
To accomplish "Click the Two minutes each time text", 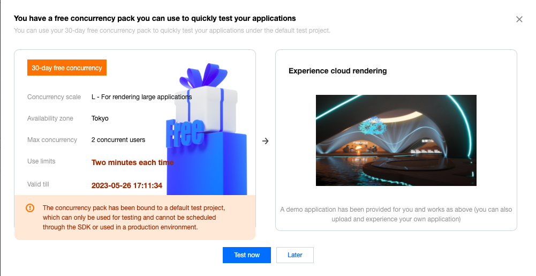I will tap(132, 162).
